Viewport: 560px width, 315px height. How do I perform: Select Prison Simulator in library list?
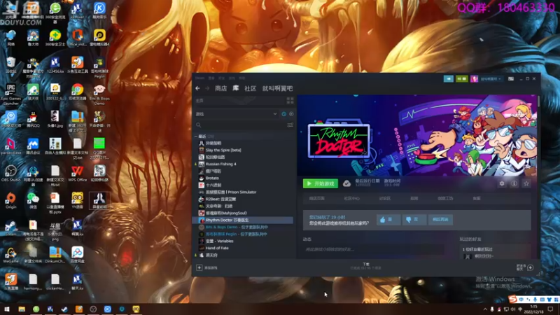(231, 192)
